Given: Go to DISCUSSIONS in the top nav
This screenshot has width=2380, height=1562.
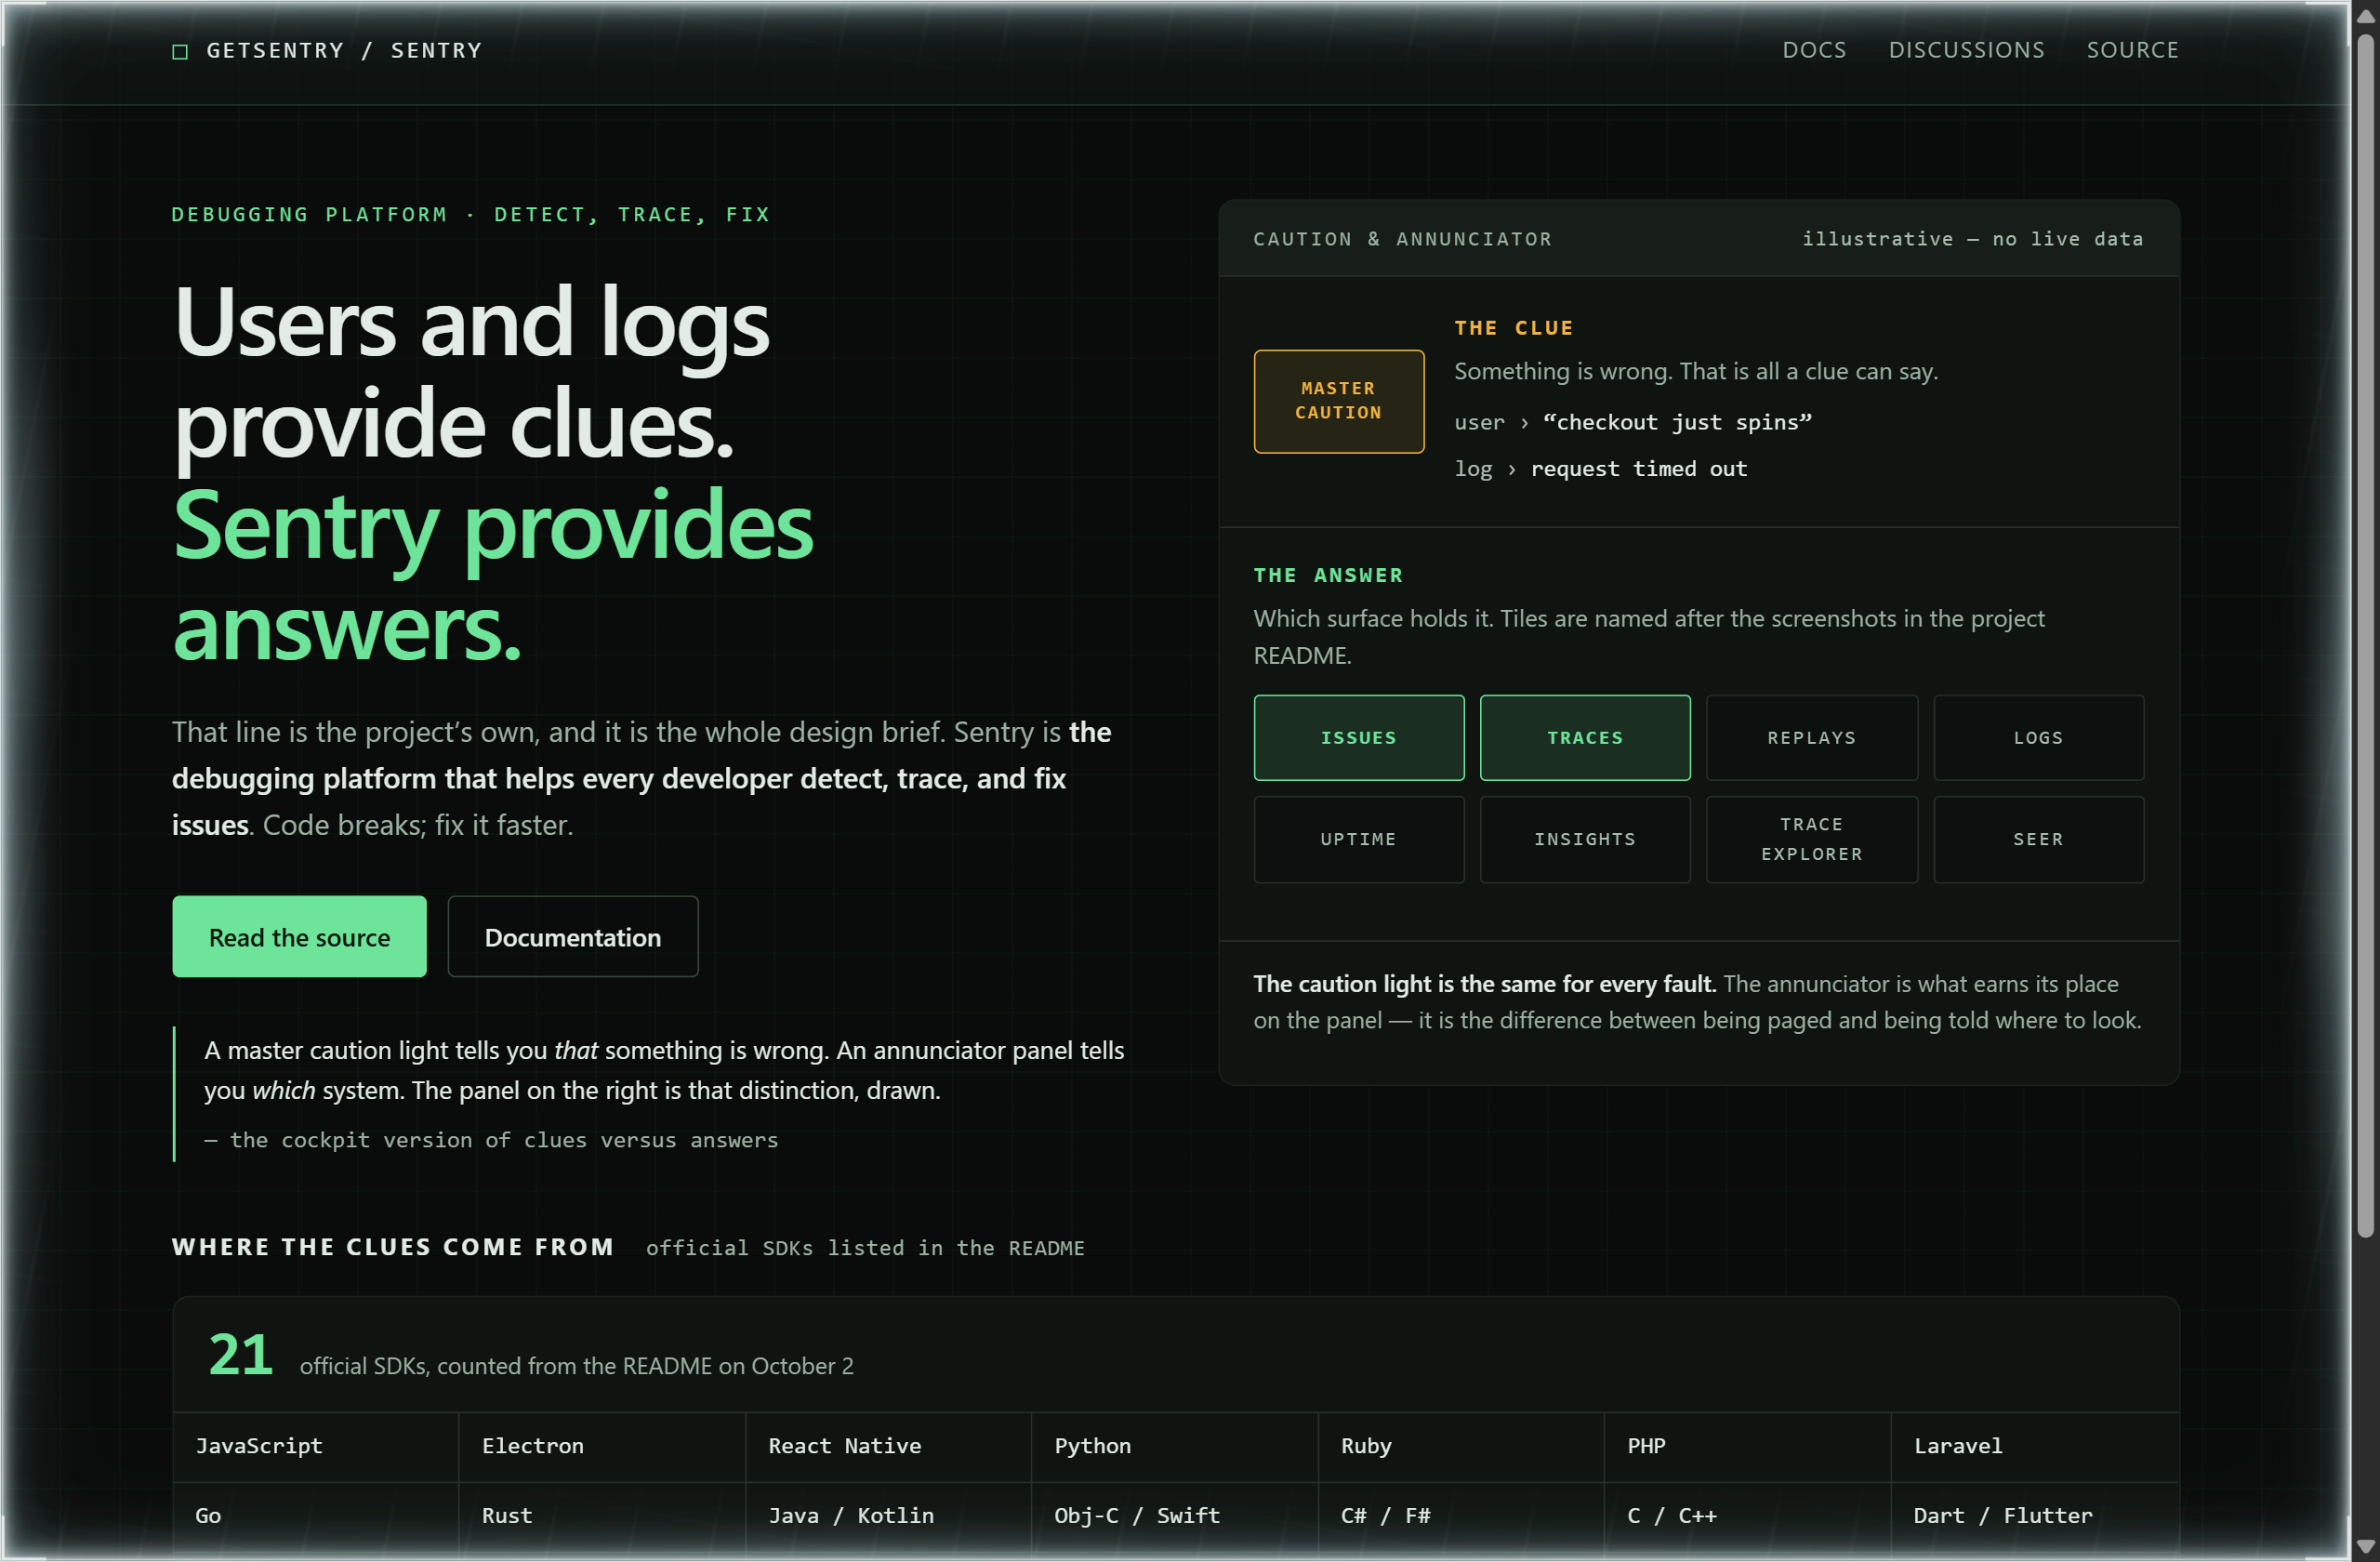Looking at the screenshot, I should tap(1966, 50).
